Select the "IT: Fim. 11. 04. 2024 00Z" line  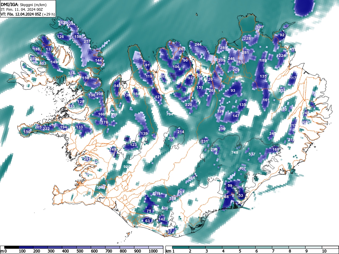[22, 9]
